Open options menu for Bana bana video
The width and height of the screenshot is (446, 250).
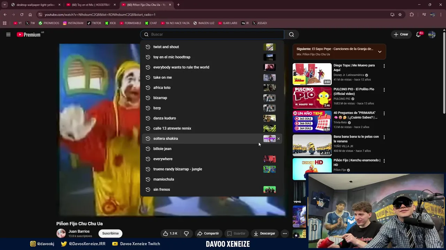(384, 137)
